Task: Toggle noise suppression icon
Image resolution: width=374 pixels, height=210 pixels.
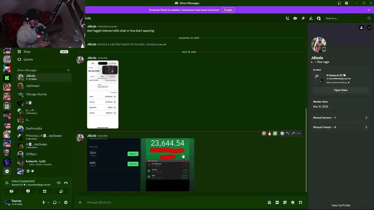Action: click(x=59, y=183)
